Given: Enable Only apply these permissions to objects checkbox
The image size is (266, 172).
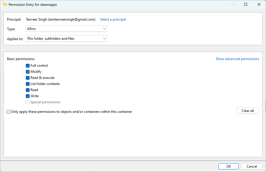Looking at the screenshot, I should [x=8, y=112].
